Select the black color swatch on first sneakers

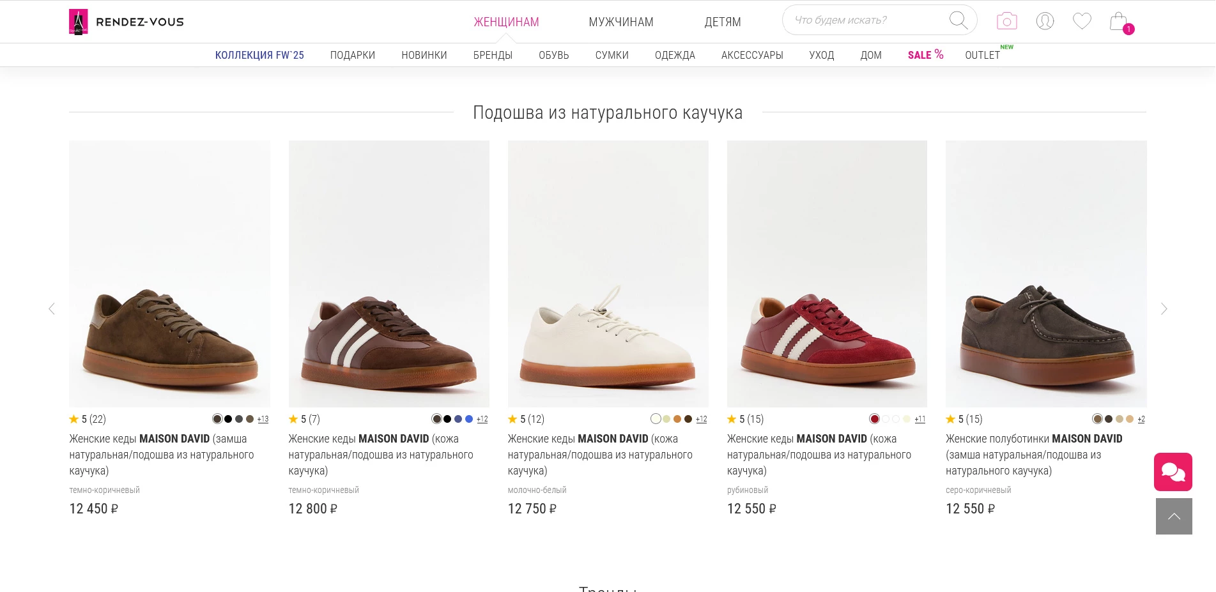pos(227,419)
